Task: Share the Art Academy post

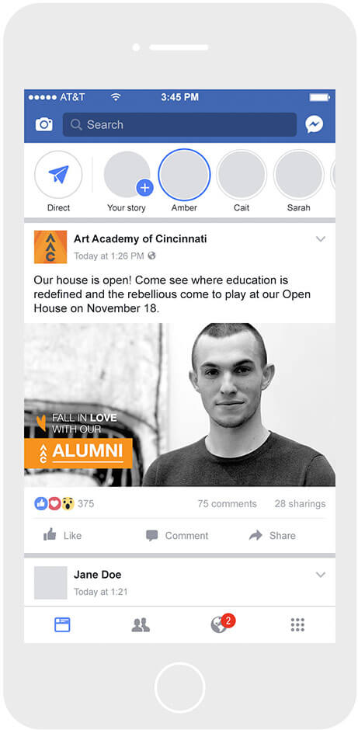Action: (x=273, y=535)
